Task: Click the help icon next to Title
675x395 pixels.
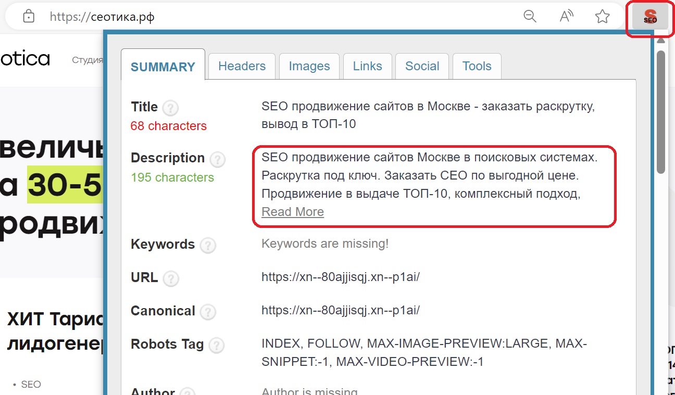Action: click(x=170, y=108)
